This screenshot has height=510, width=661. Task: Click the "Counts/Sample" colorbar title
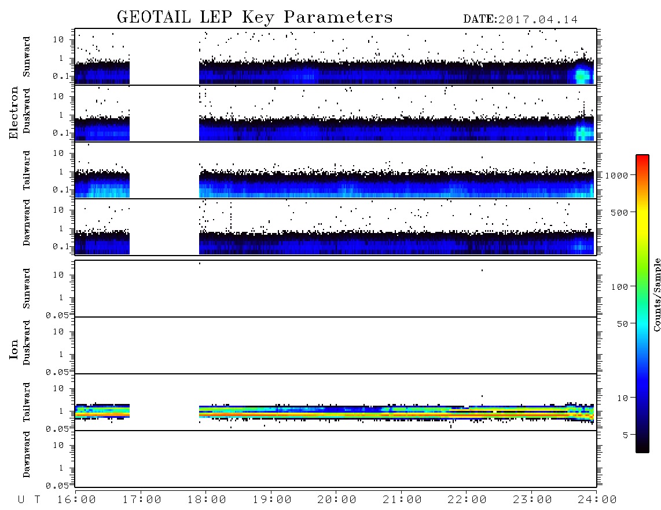click(657, 294)
